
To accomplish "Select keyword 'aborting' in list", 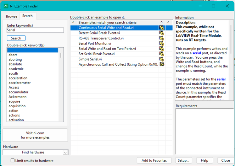I will click(15, 60).
